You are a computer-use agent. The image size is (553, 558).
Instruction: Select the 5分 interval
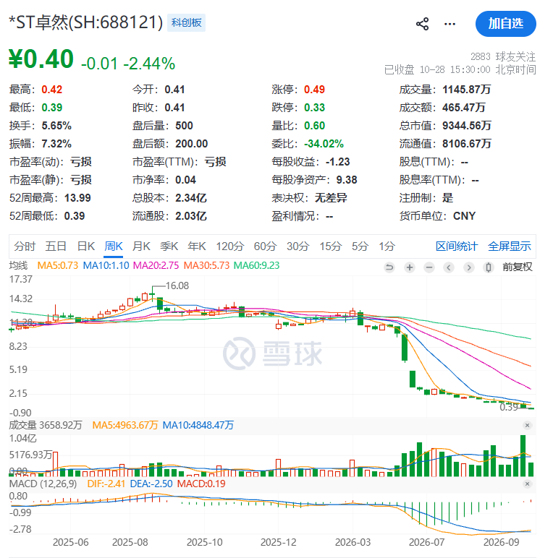360,246
